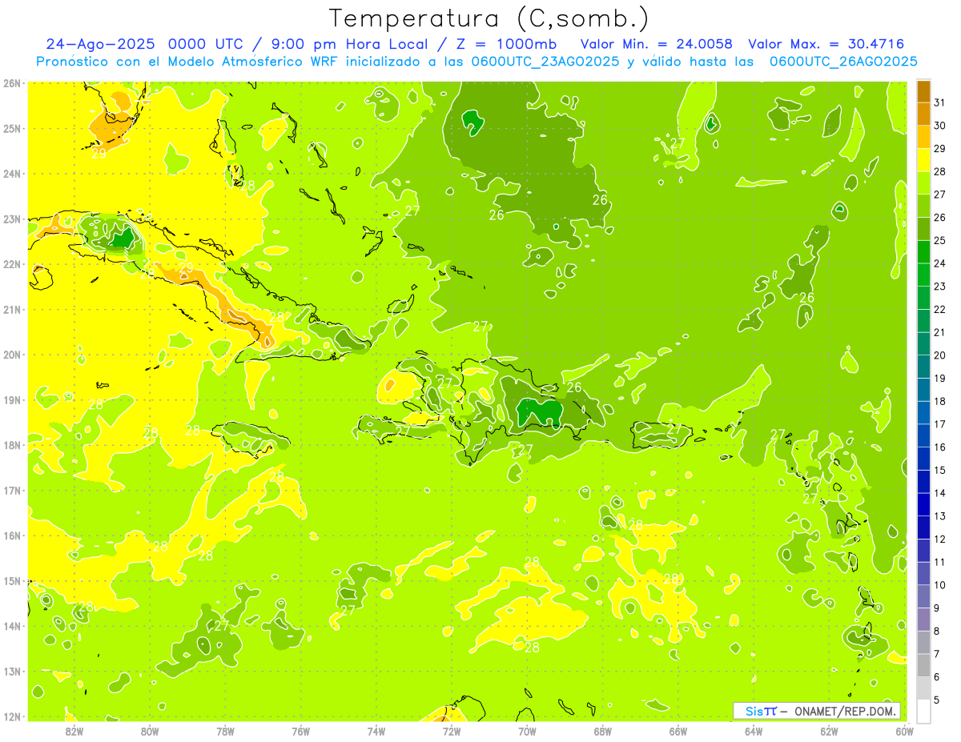The width and height of the screenshot is (961, 742).
Task: Click the 74W longitude axis label
Action: [376, 730]
